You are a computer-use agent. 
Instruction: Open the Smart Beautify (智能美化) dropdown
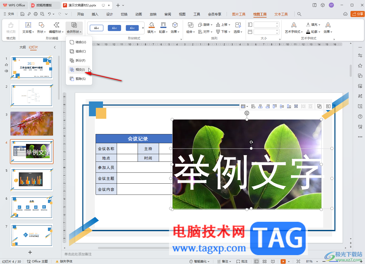(199, 261)
